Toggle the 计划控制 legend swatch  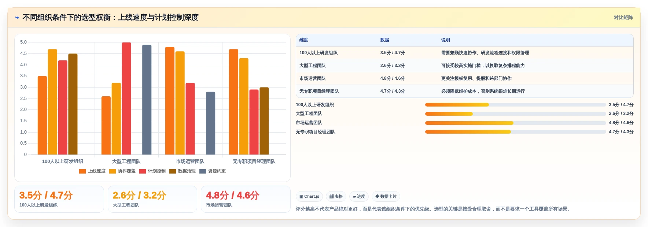click(x=143, y=171)
